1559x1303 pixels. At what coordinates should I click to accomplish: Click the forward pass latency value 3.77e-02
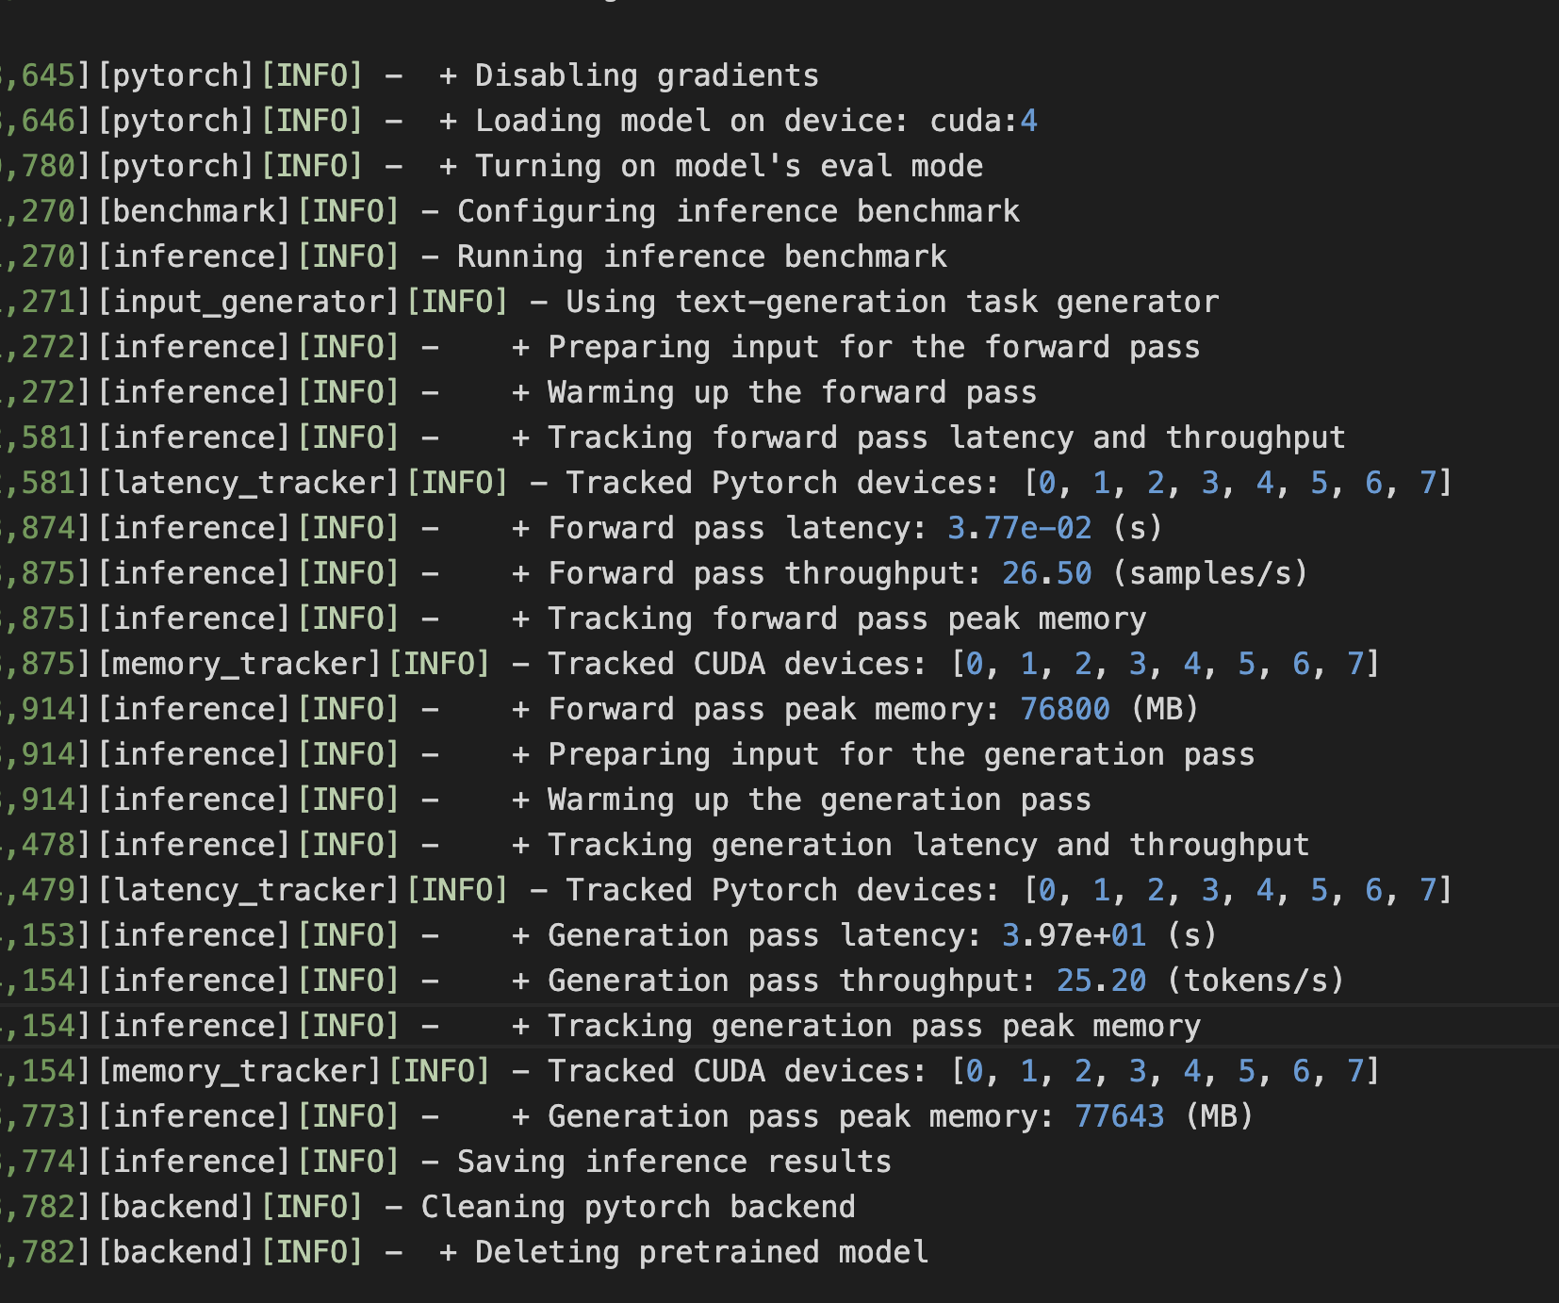point(1019,528)
